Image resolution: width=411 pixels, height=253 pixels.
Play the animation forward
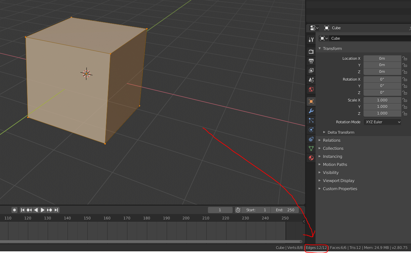click(43, 210)
